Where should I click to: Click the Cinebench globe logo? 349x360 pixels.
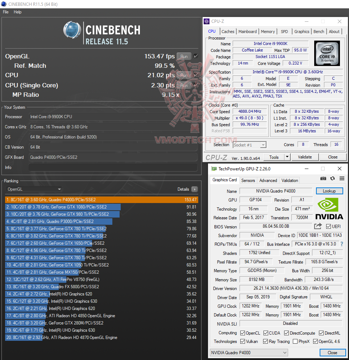point(72,30)
